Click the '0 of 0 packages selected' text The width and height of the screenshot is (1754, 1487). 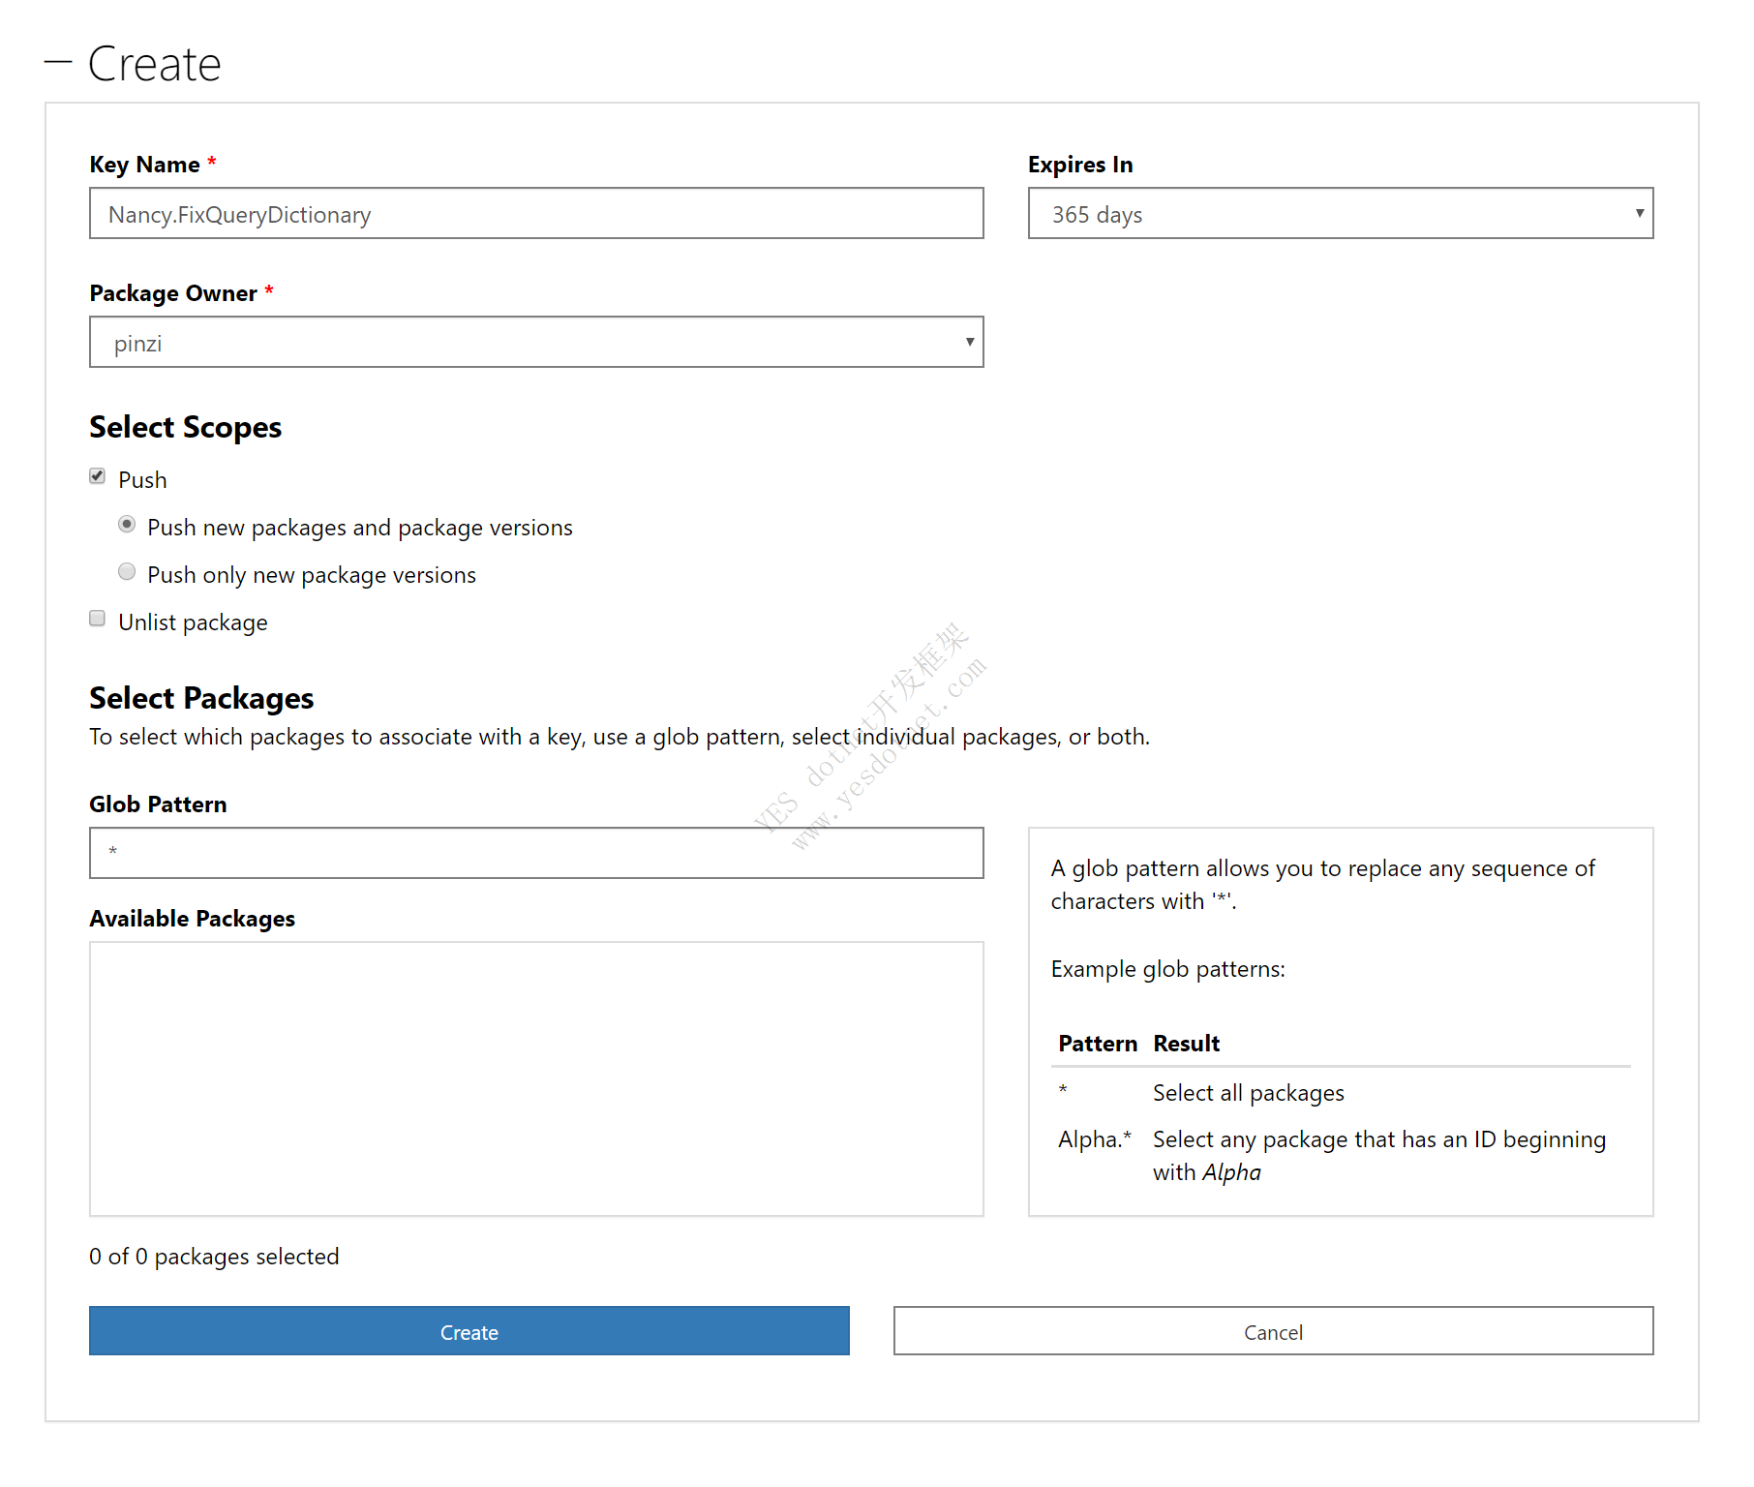(214, 1257)
